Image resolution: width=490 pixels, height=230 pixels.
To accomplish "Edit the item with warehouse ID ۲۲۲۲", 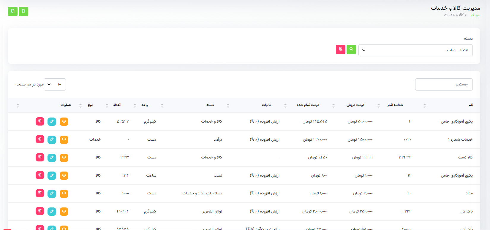I will click(52, 212).
